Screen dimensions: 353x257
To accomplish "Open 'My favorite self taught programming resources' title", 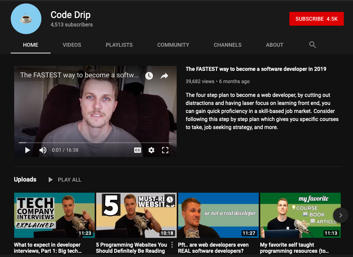I will click(x=294, y=248).
